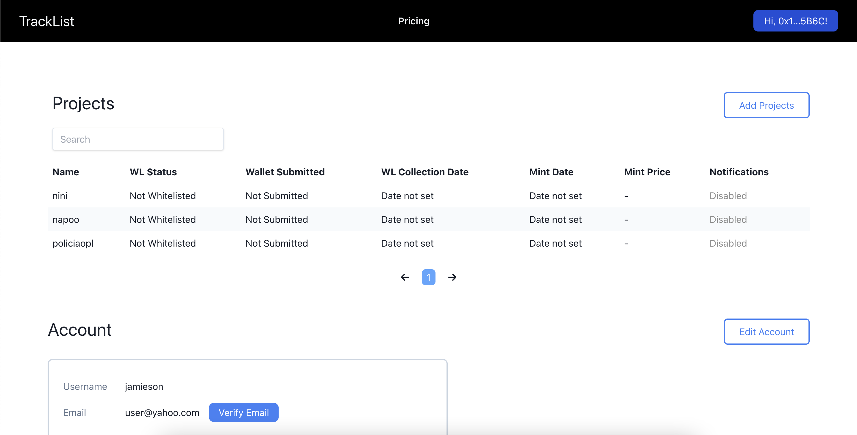
Task: Click the Edit Account button
Action: pyautogui.click(x=766, y=331)
